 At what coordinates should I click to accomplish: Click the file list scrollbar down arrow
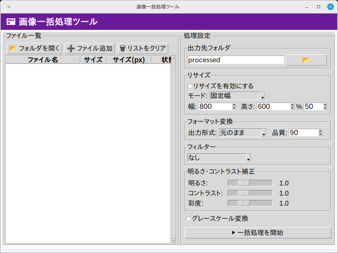[x=174, y=241]
